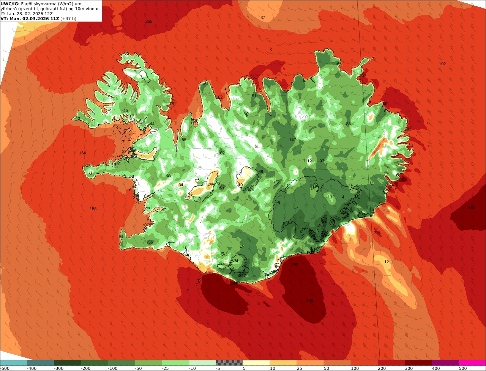The width and height of the screenshot is (486, 371).
Task: Click the 390 value near the south coast
Action: (295, 264)
